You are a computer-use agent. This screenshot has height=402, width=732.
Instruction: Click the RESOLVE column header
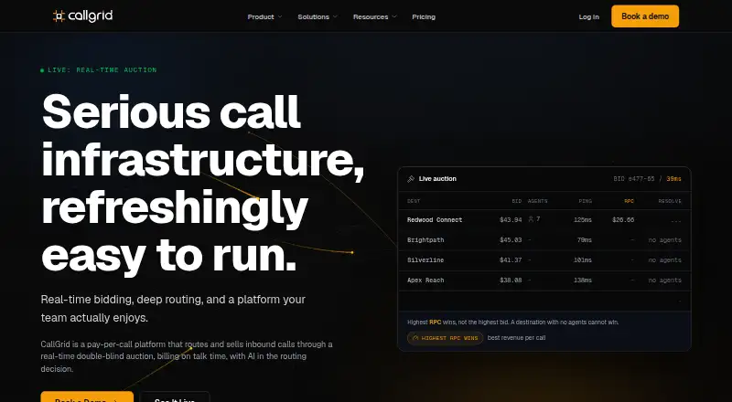pos(670,201)
